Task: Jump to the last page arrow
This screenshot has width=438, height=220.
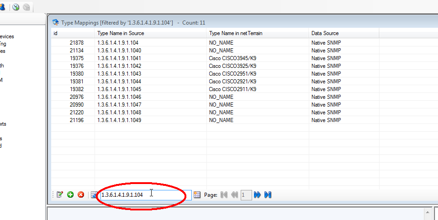Action: 268,194
